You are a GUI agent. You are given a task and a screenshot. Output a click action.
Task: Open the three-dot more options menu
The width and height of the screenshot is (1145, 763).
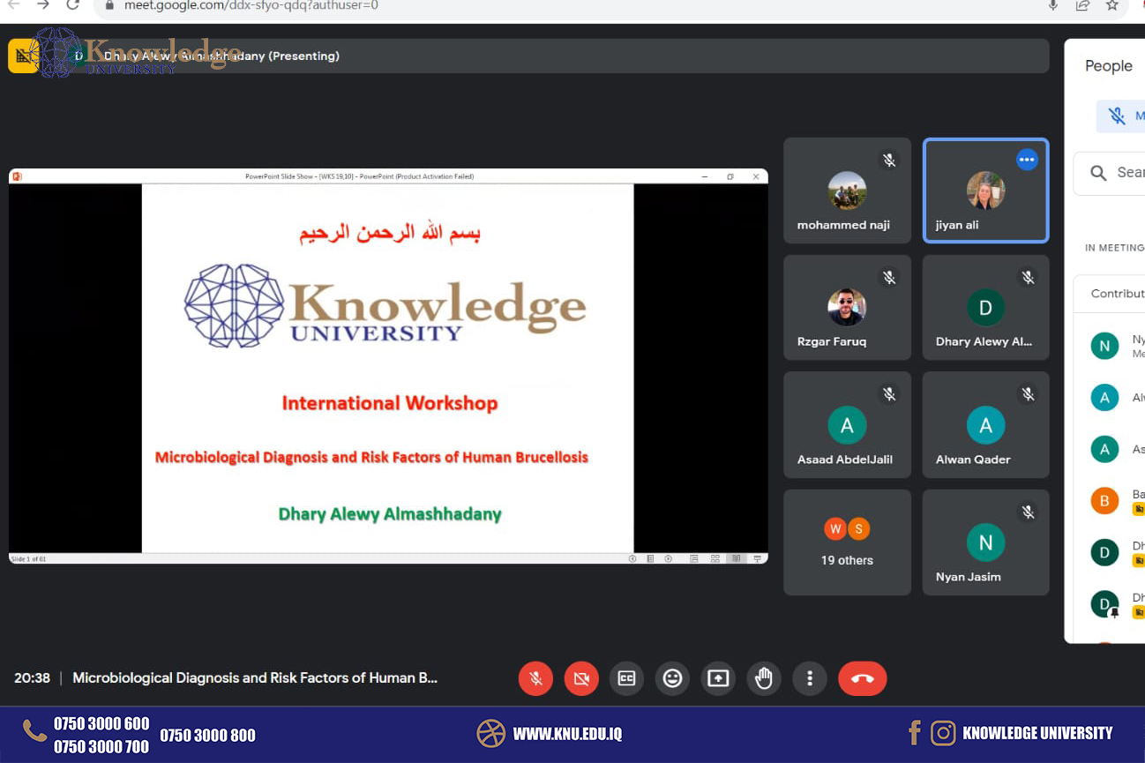pos(810,678)
